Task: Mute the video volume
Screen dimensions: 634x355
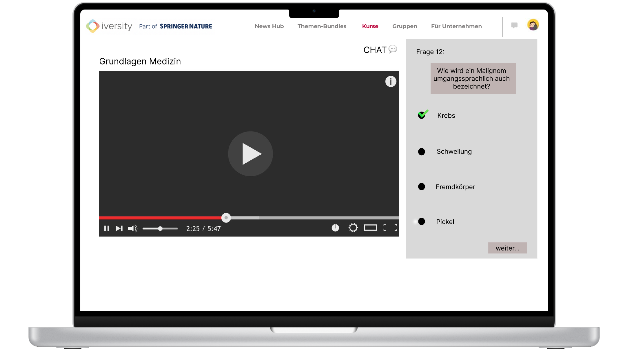Action: coord(133,228)
